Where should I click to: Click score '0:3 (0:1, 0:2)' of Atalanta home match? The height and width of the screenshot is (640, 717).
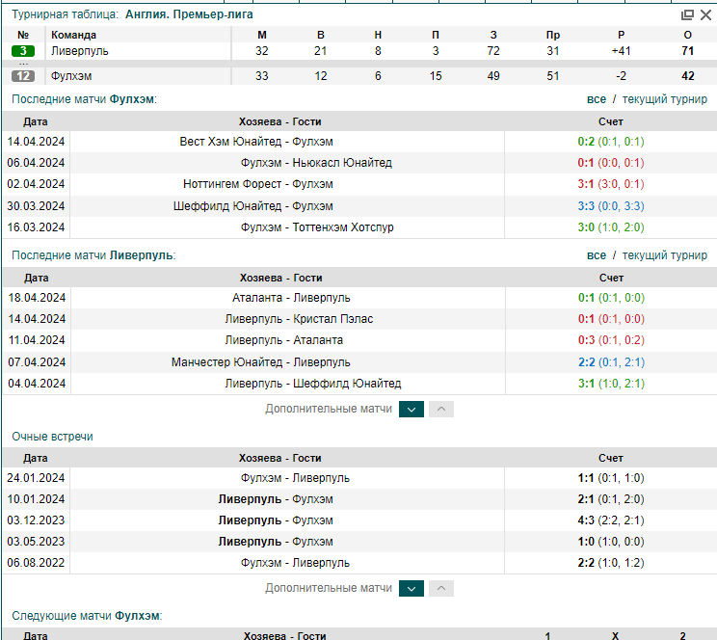point(611,340)
